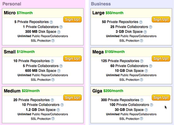Viewport: 174px width, 125px height.
Task: Show SSL Protection help in Medium plan
Action: 53,119
